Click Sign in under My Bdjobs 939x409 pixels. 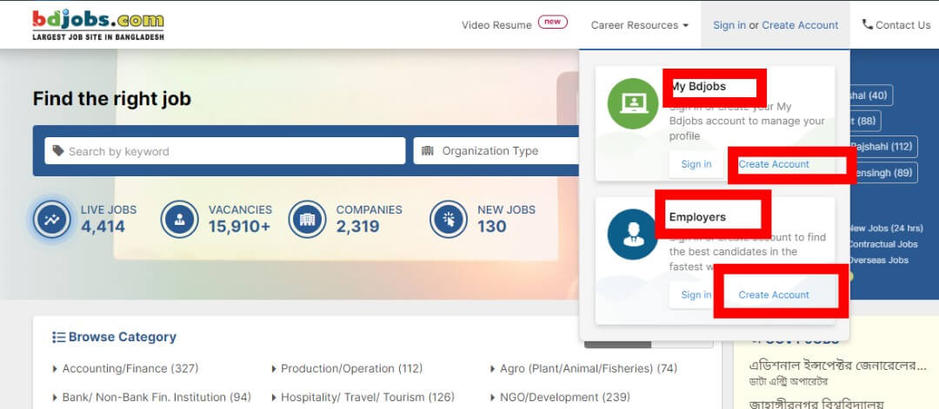[x=696, y=164]
